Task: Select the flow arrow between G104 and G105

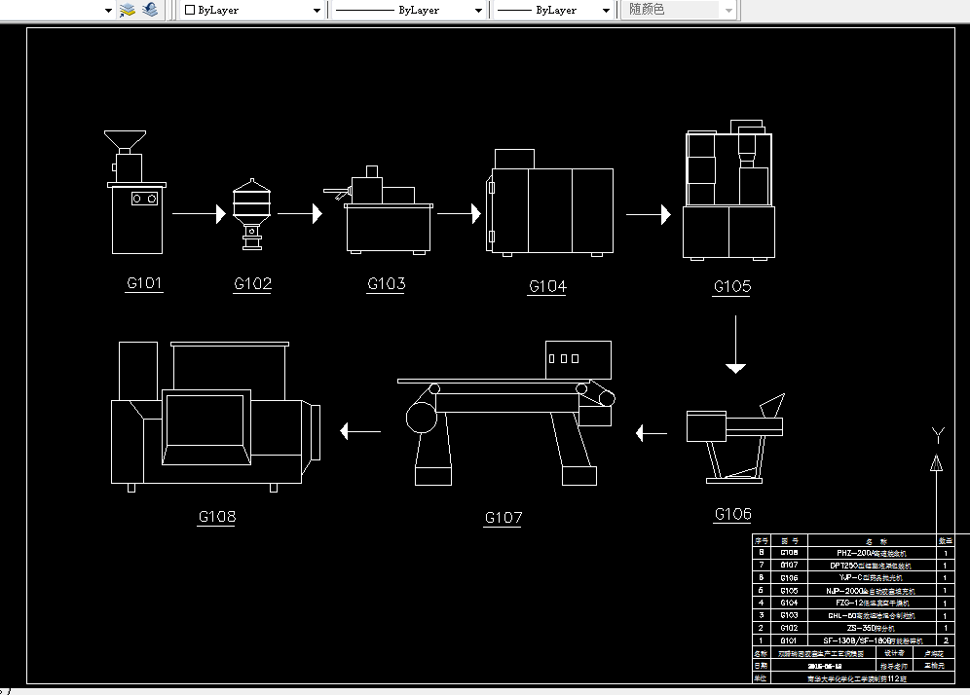Action: tap(649, 214)
